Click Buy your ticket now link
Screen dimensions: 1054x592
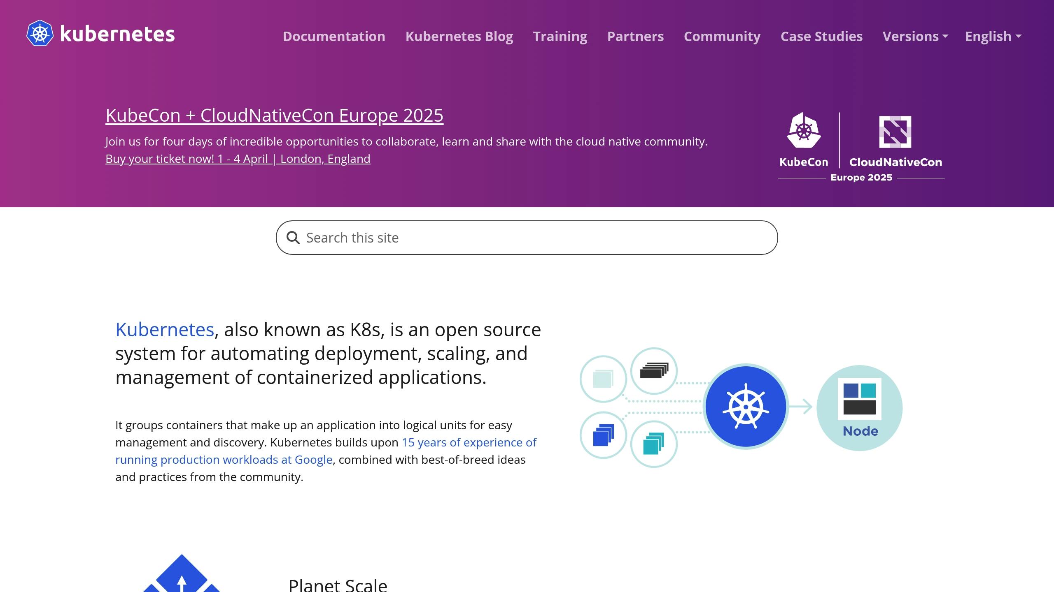pyautogui.click(x=238, y=158)
